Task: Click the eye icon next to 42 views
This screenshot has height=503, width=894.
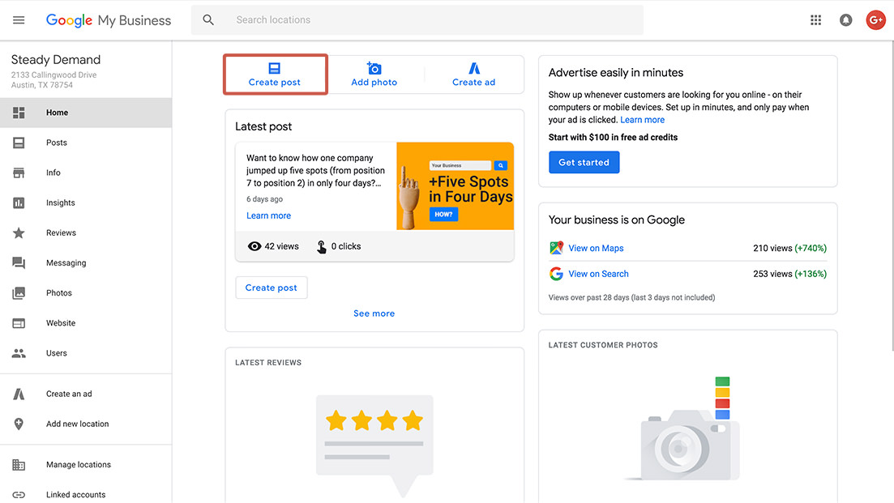Action: (x=255, y=246)
